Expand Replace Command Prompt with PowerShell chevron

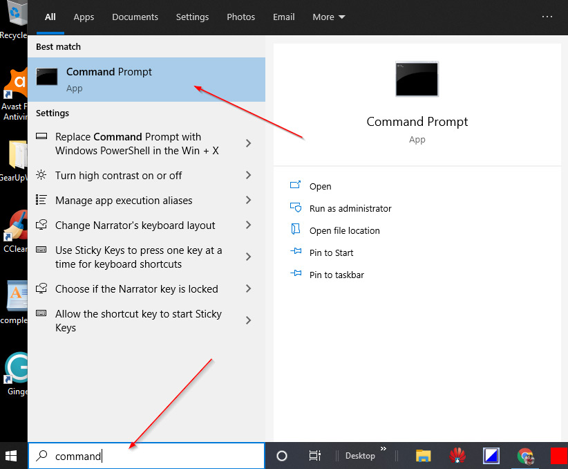click(x=249, y=143)
